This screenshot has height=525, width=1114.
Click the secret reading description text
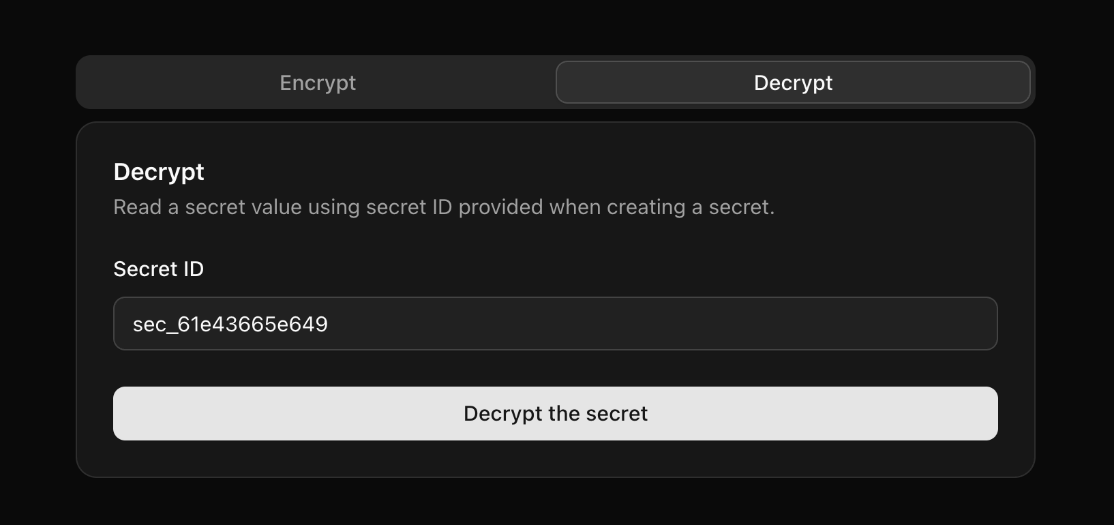[444, 207]
